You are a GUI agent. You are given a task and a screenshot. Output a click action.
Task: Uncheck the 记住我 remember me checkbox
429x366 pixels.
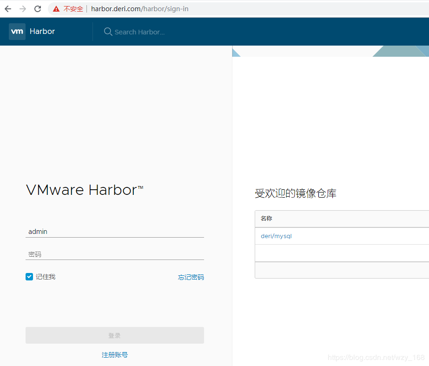(x=29, y=277)
